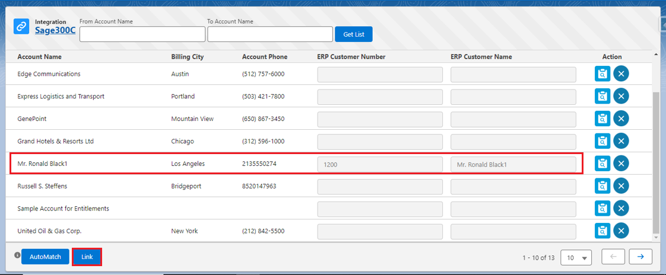The image size is (666, 275).
Task: Click the Link button
Action: (87, 257)
